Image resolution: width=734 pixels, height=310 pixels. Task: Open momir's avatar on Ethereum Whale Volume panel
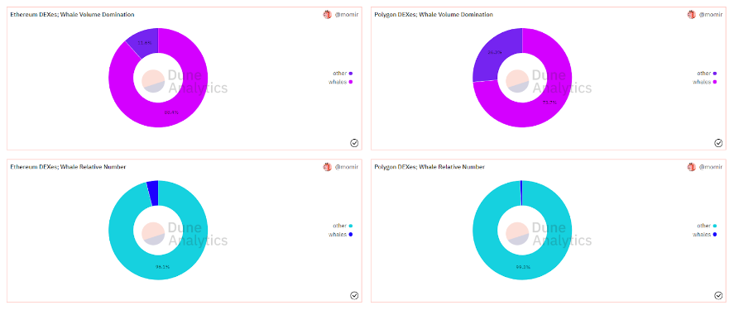[327, 15]
